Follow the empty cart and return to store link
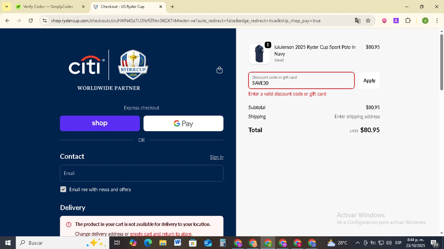Screen dimensions: 444x249 [161, 234]
